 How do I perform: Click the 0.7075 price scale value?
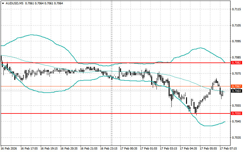coord(237,74)
